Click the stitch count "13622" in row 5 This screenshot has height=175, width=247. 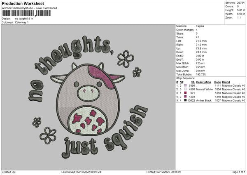coord(191,100)
